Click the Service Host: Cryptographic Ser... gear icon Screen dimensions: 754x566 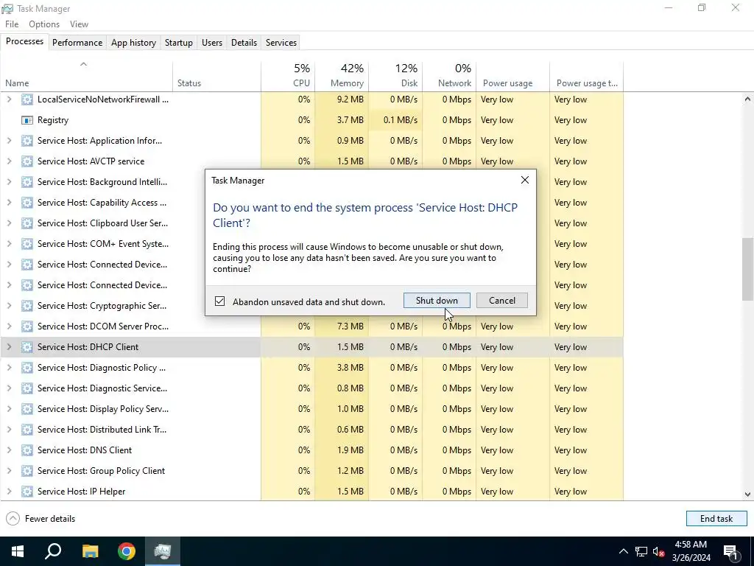[27, 306]
